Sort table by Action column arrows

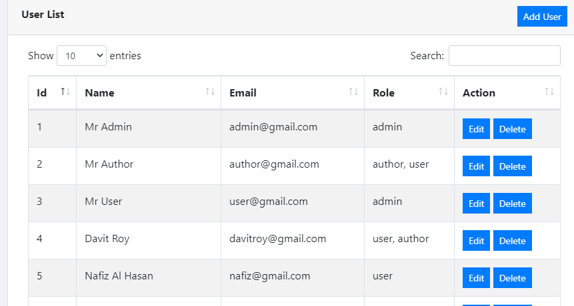click(x=549, y=92)
